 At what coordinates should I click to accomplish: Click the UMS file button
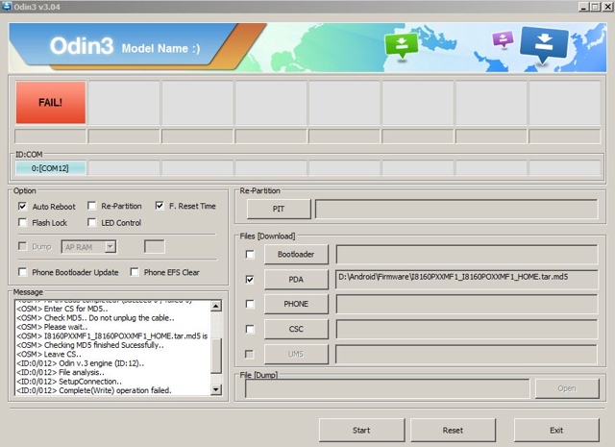point(296,354)
